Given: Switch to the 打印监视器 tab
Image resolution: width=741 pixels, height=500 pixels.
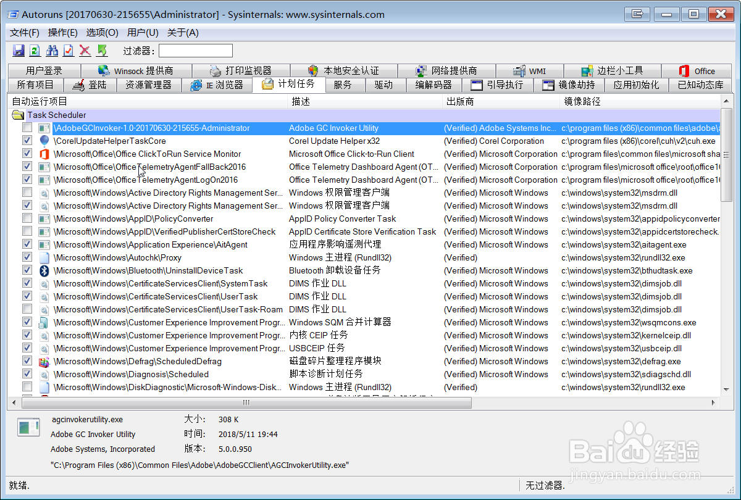Looking at the screenshot, I should click(241, 71).
